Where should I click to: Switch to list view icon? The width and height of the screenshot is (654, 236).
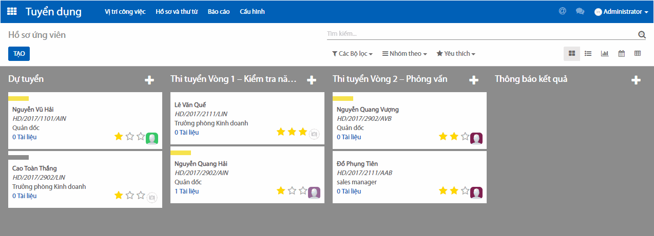pos(588,54)
